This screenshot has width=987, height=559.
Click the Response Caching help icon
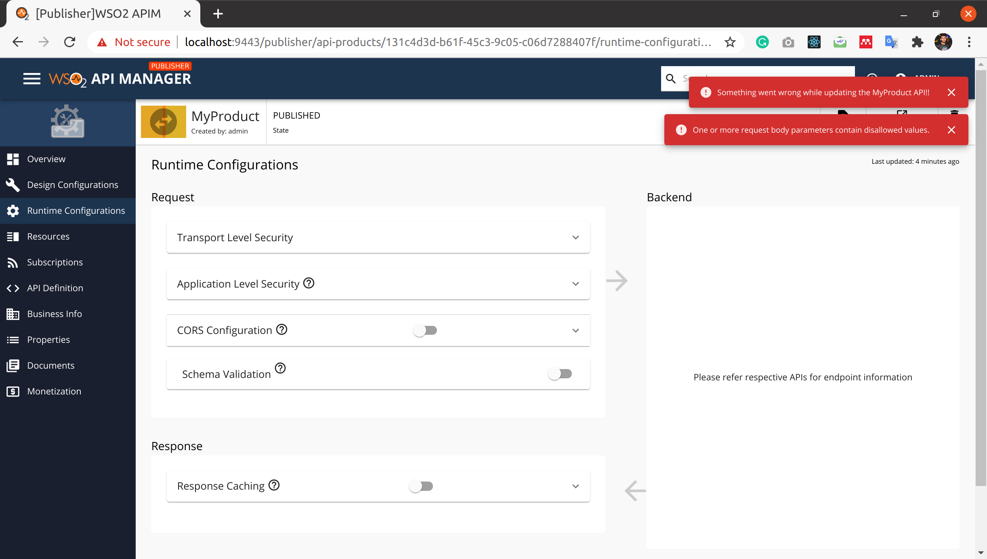274,485
